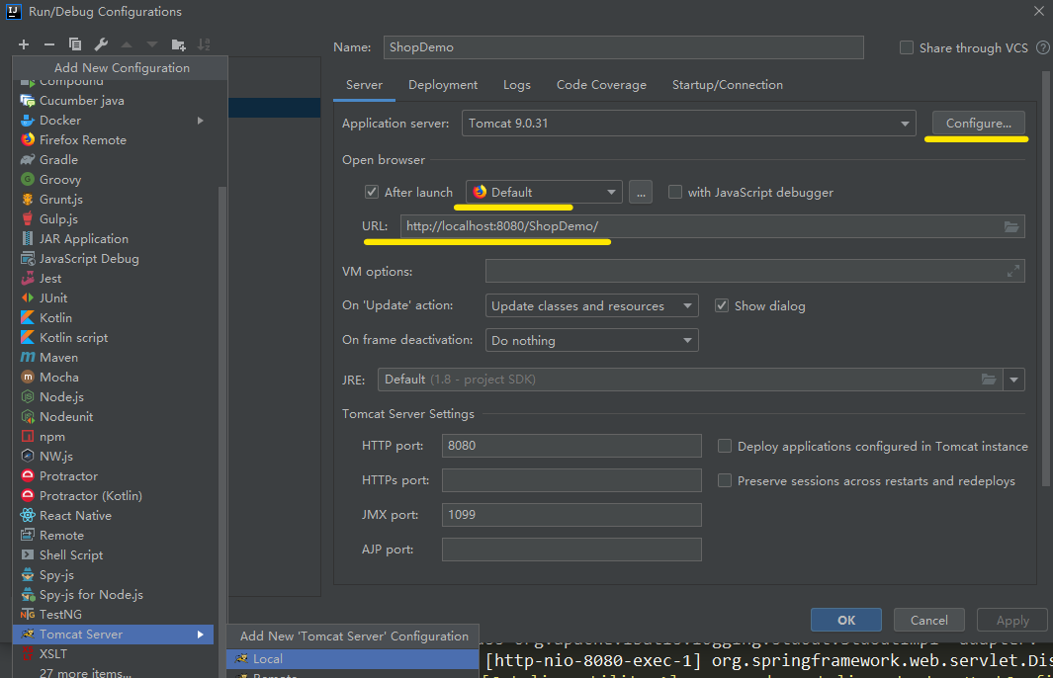Expand the VM options field
The height and width of the screenshot is (678, 1053).
pos(1013,271)
